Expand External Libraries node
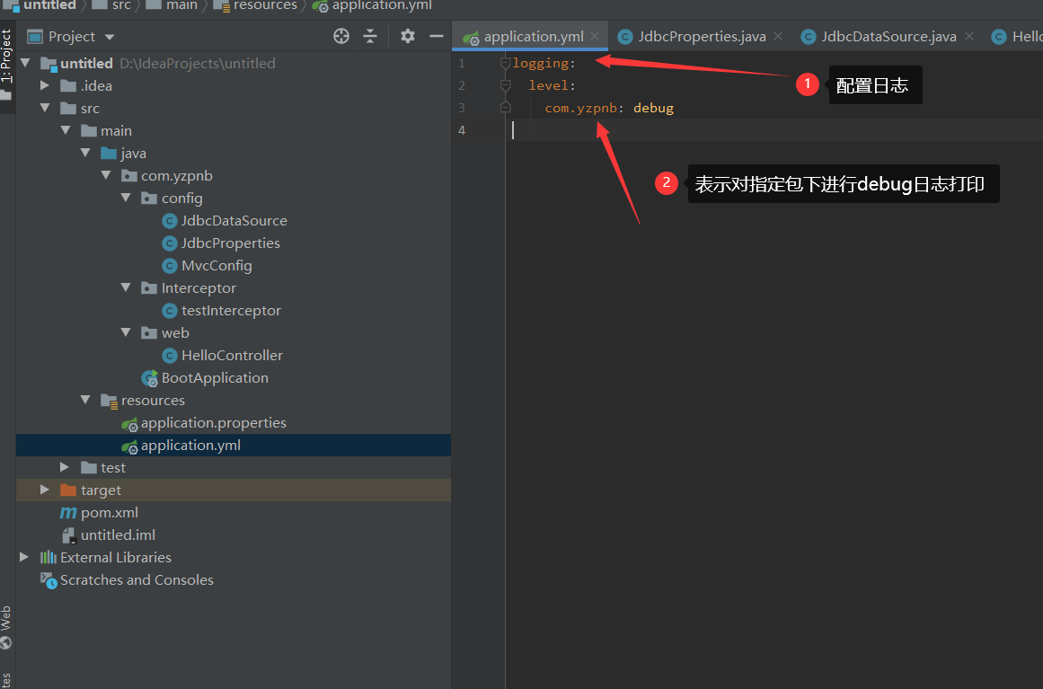Viewport: 1043px width, 689px height. [24, 557]
